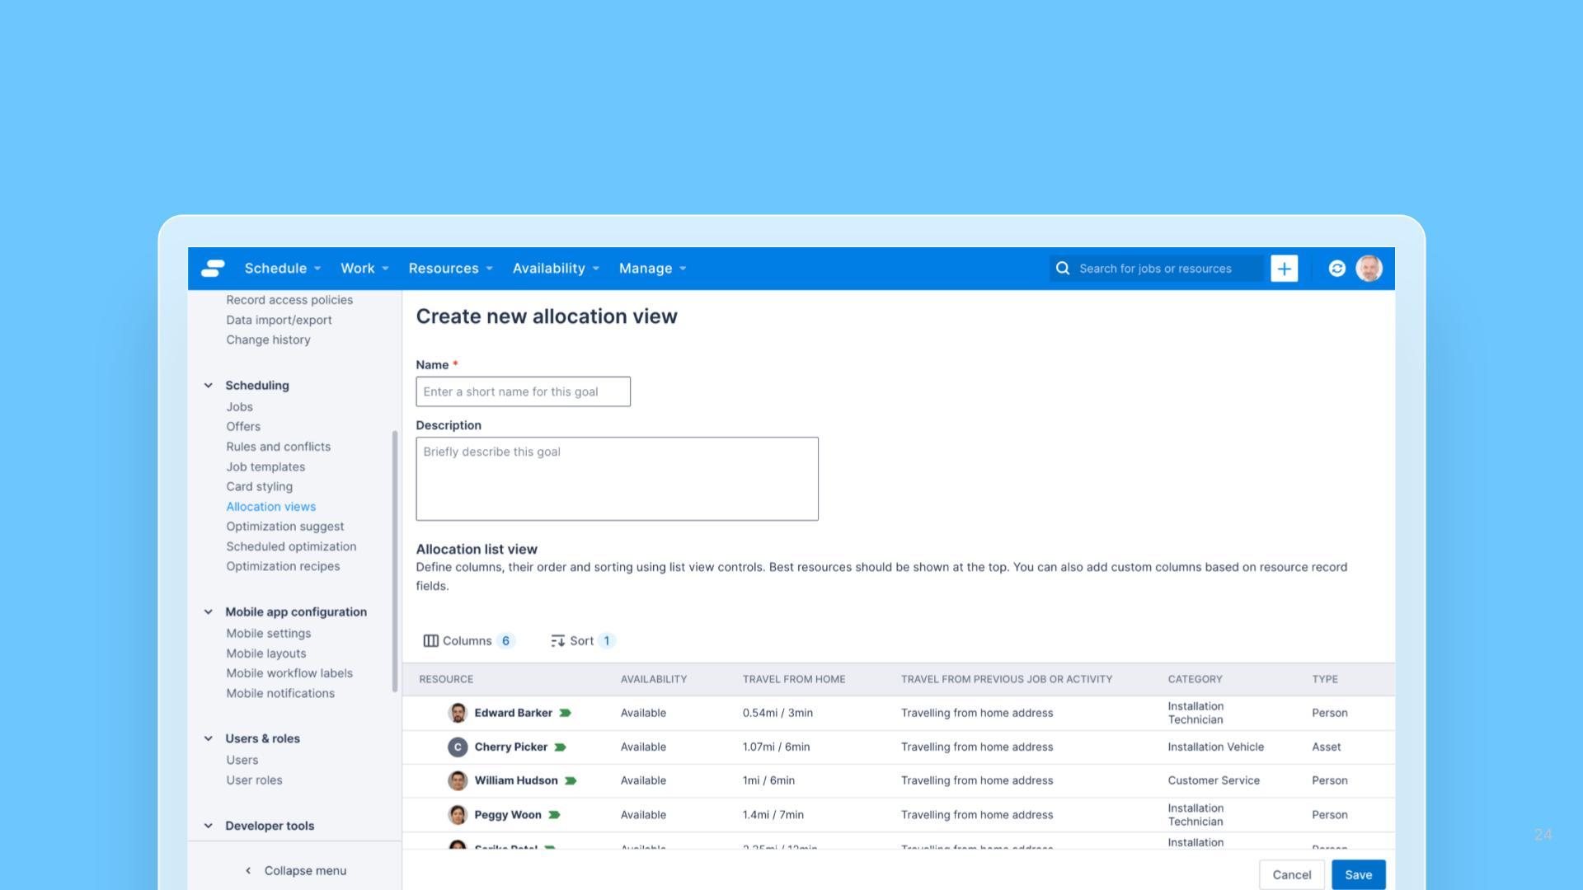Open User roles page
Viewport: 1583px width, 890px height.
point(254,780)
